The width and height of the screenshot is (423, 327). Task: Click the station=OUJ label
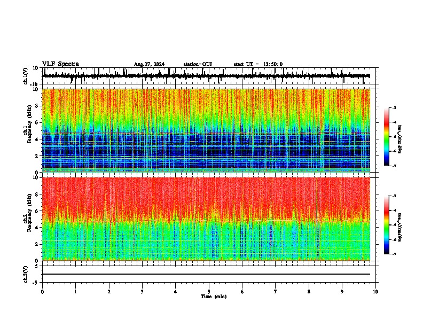(198, 64)
